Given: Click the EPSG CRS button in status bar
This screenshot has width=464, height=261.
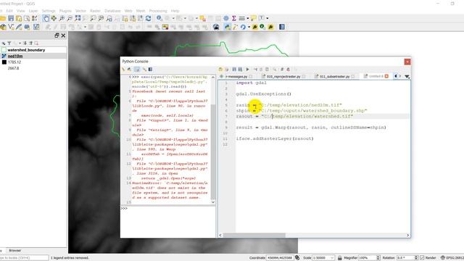Looking at the screenshot, I should (x=452, y=258).
